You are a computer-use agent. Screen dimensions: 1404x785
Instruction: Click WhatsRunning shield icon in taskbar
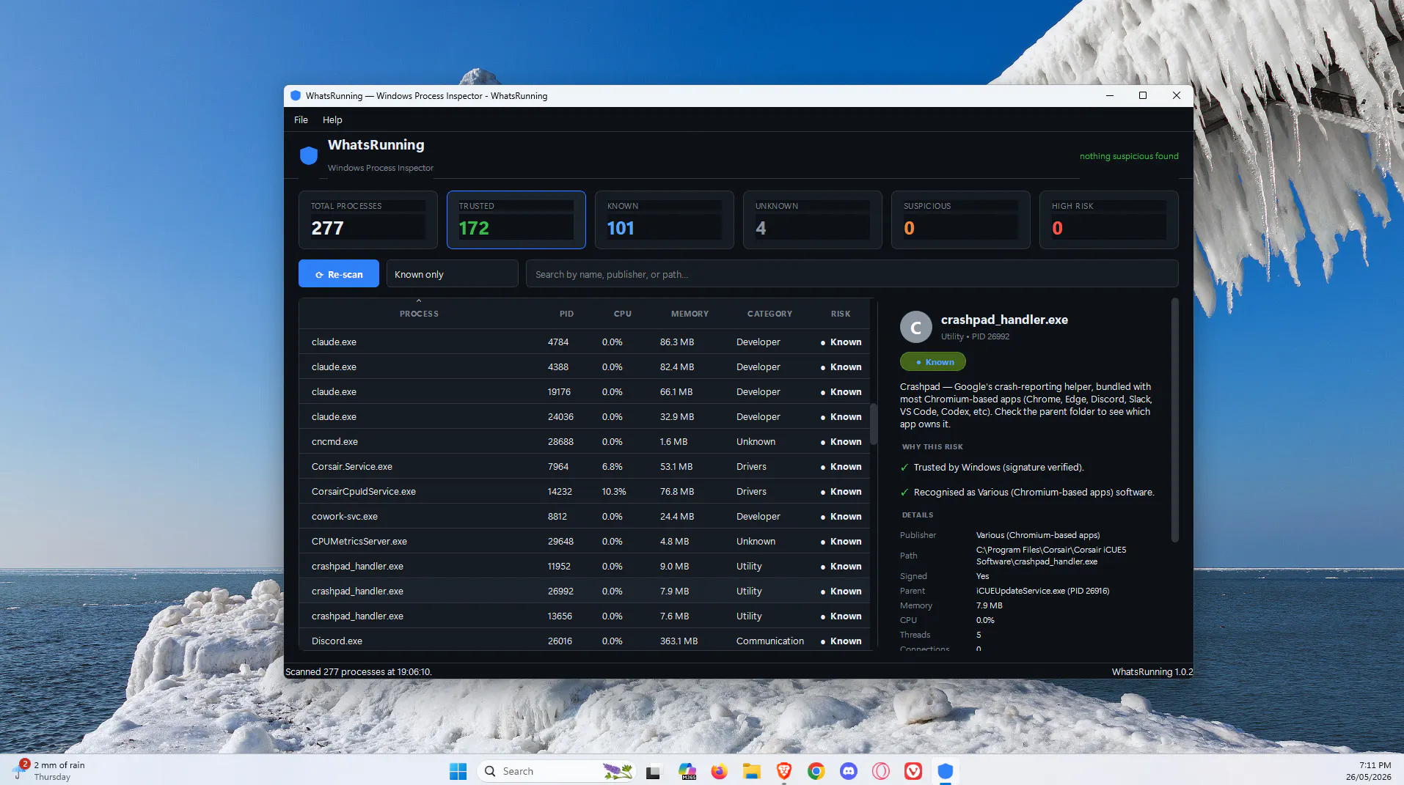[x=945, y=771]
